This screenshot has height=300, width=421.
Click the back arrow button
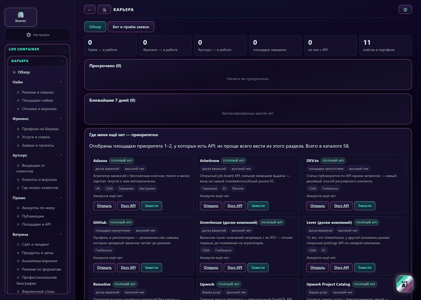click(89, 9)
